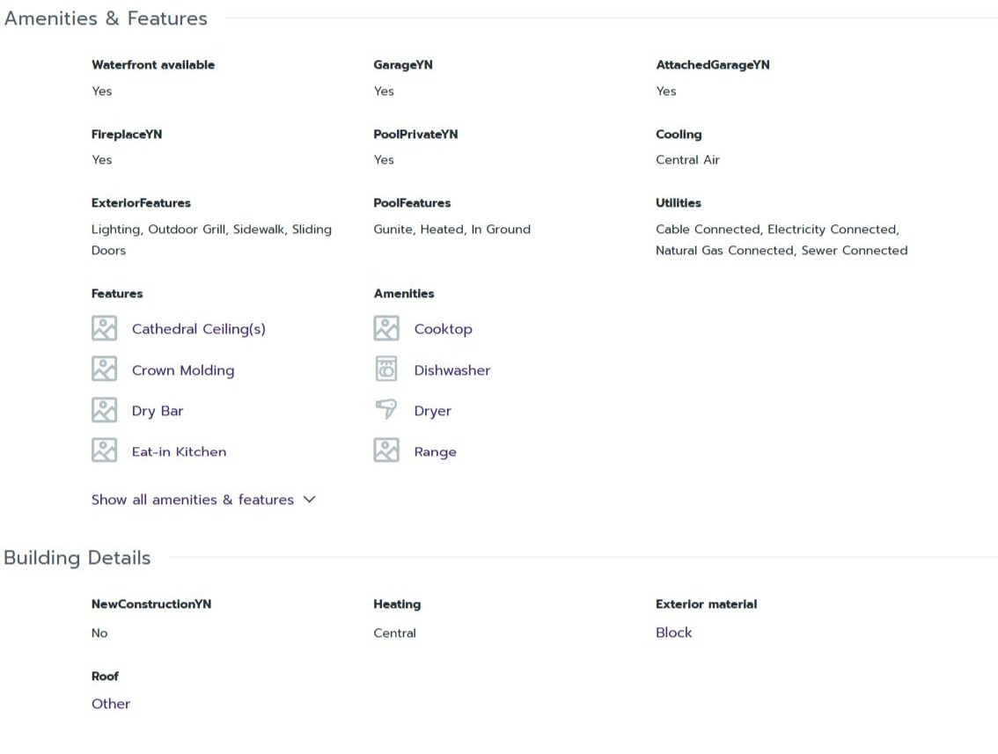Click the Amenities subheading

coord(404,294)
